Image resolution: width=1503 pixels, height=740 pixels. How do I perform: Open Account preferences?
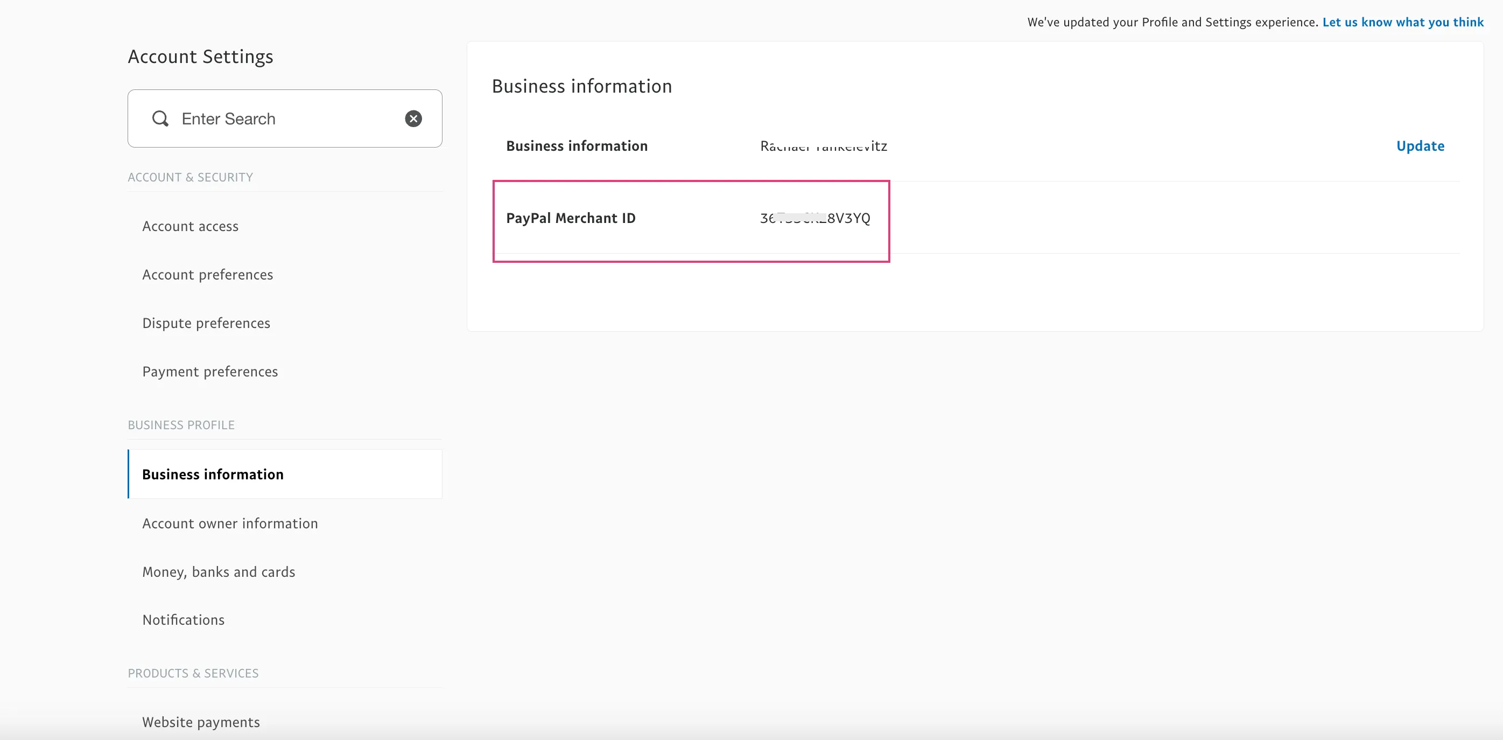208,274
